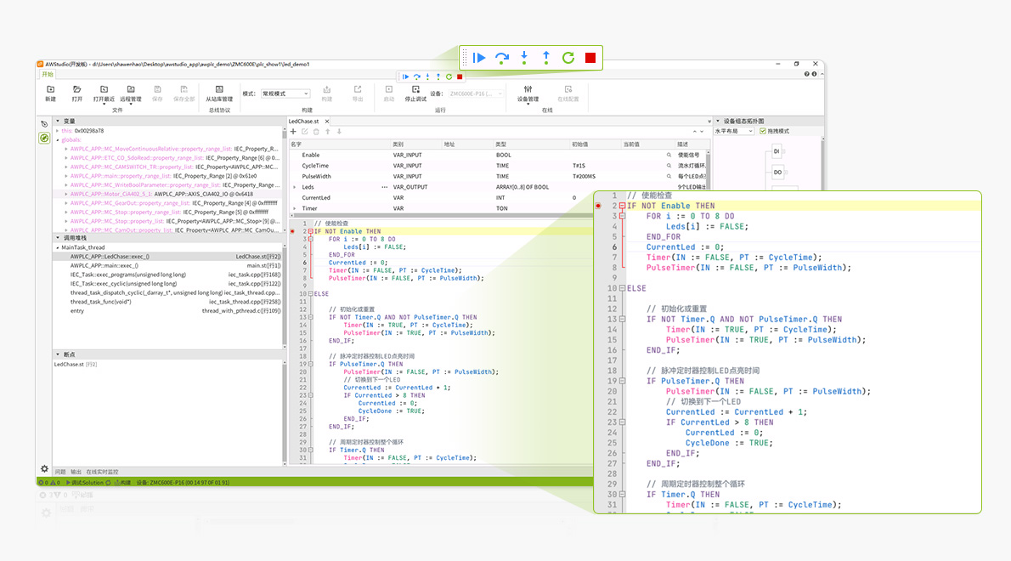
Task: Click the settings gear in left sidebar
Action: (44, 468)
